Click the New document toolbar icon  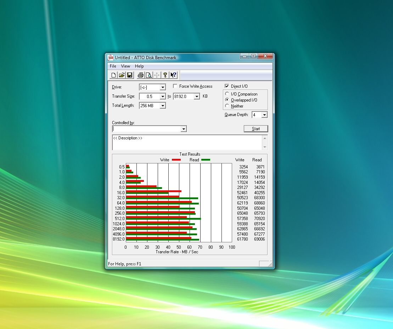point(113,75)
